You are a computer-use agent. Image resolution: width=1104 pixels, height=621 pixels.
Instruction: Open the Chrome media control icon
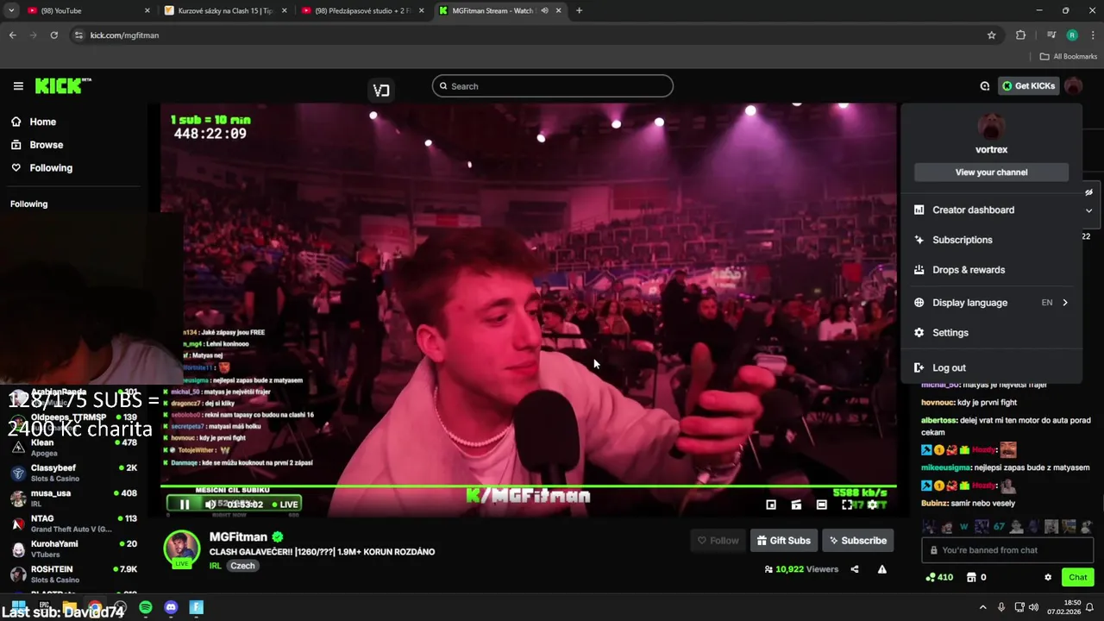[1051, 35]
